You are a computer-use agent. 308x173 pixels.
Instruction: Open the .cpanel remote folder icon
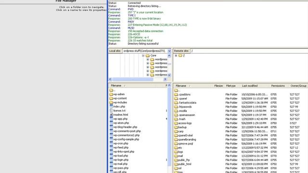click(176, 99)
